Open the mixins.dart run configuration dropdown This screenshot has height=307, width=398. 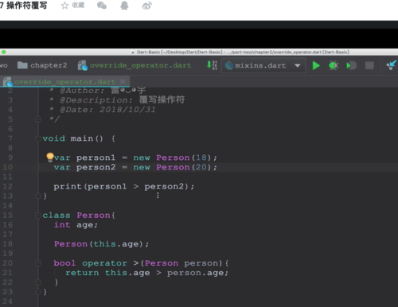(x=263, y=65)
